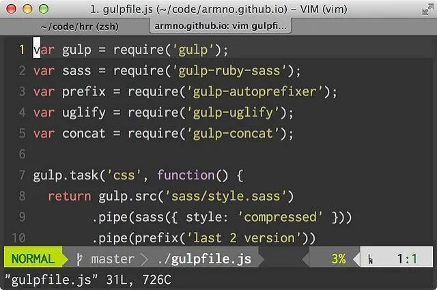Click the function keyword on line 7

(x=186, y=175)
